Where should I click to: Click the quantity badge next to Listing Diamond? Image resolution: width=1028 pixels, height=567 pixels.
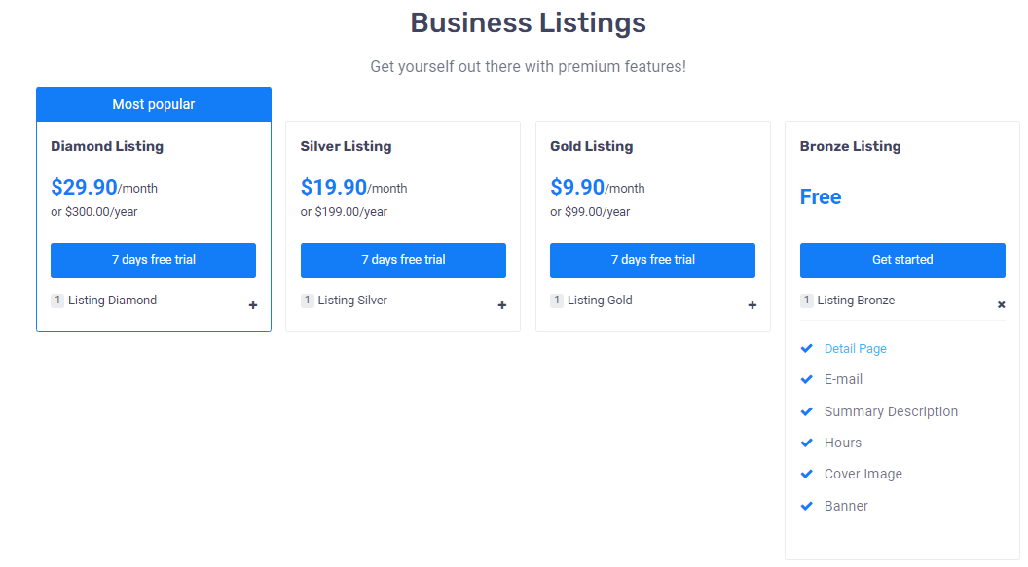[x=57, y=301]
